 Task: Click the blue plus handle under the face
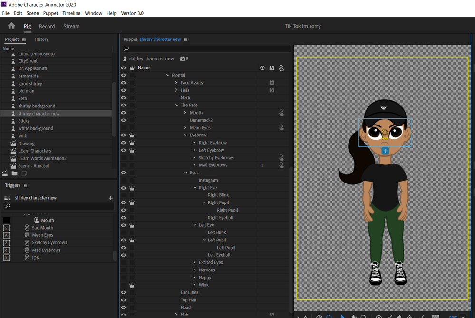tap(385, 151)
